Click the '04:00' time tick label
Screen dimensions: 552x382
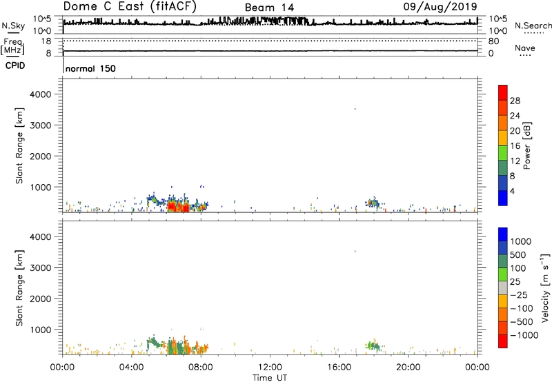click(131, 368)
